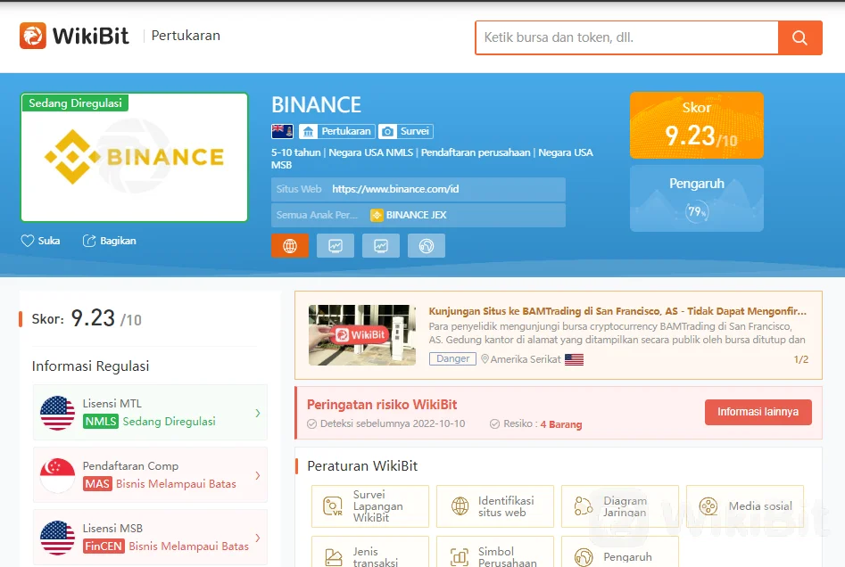
Task: Open the BINANCE JEX subsidiary link
Action: [x=416, y=215]
